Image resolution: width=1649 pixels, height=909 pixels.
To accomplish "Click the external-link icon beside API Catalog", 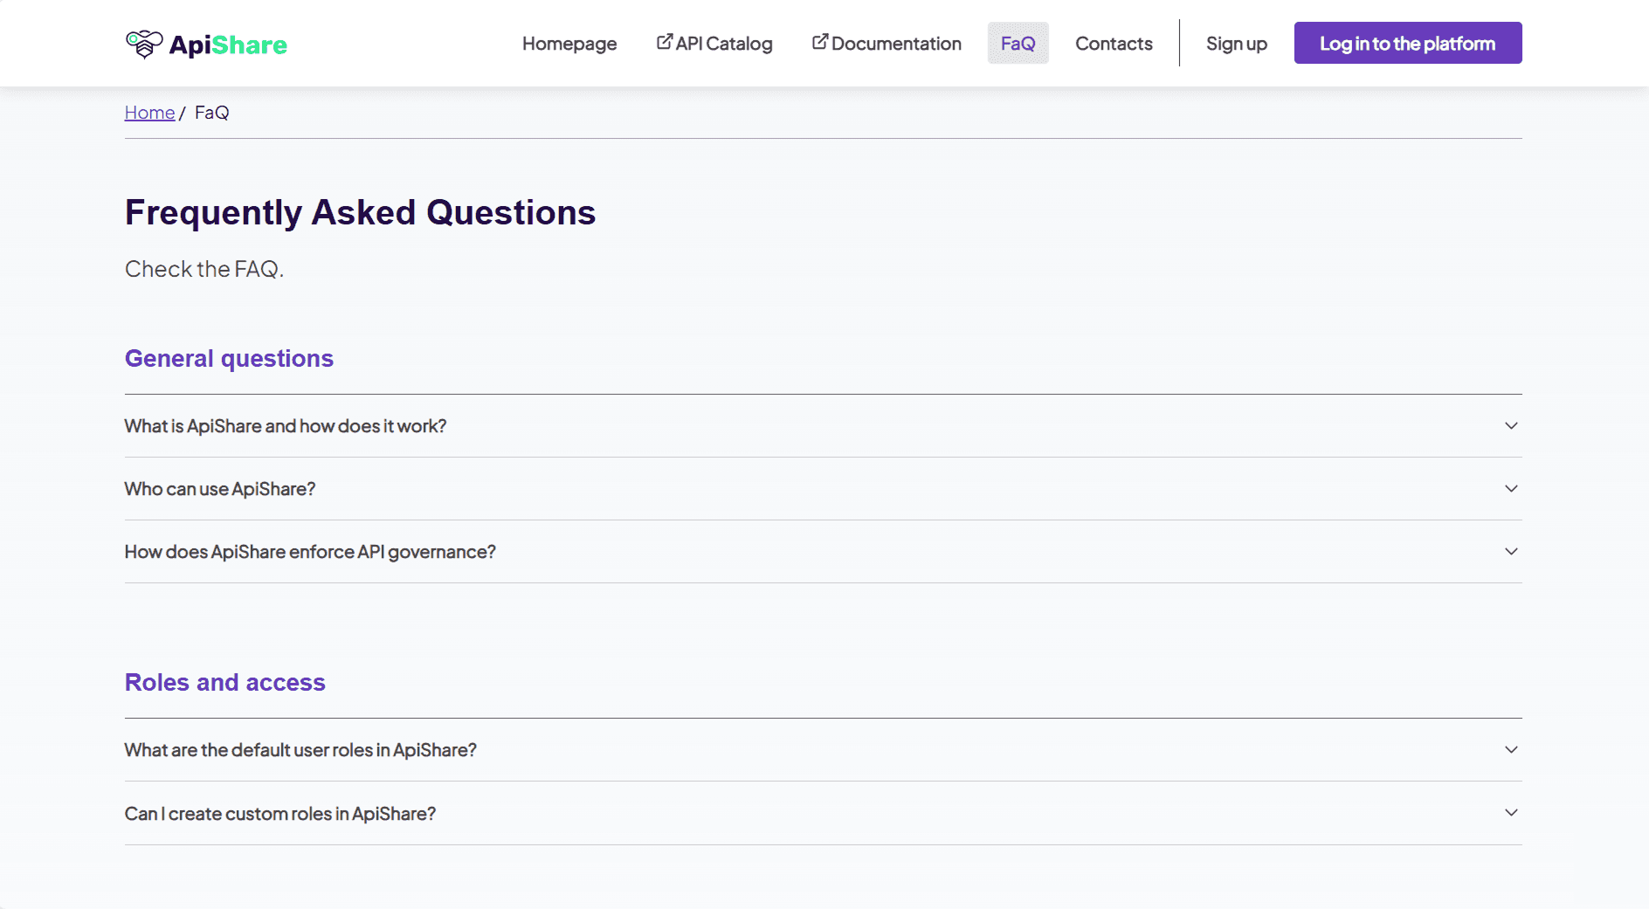I will (x=665, y=42).
